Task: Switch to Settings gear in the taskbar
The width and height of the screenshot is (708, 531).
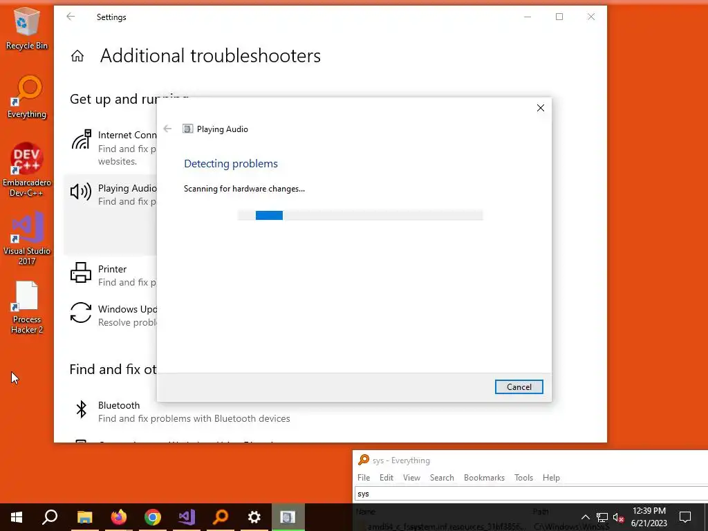Action: (x=254, y=517)
